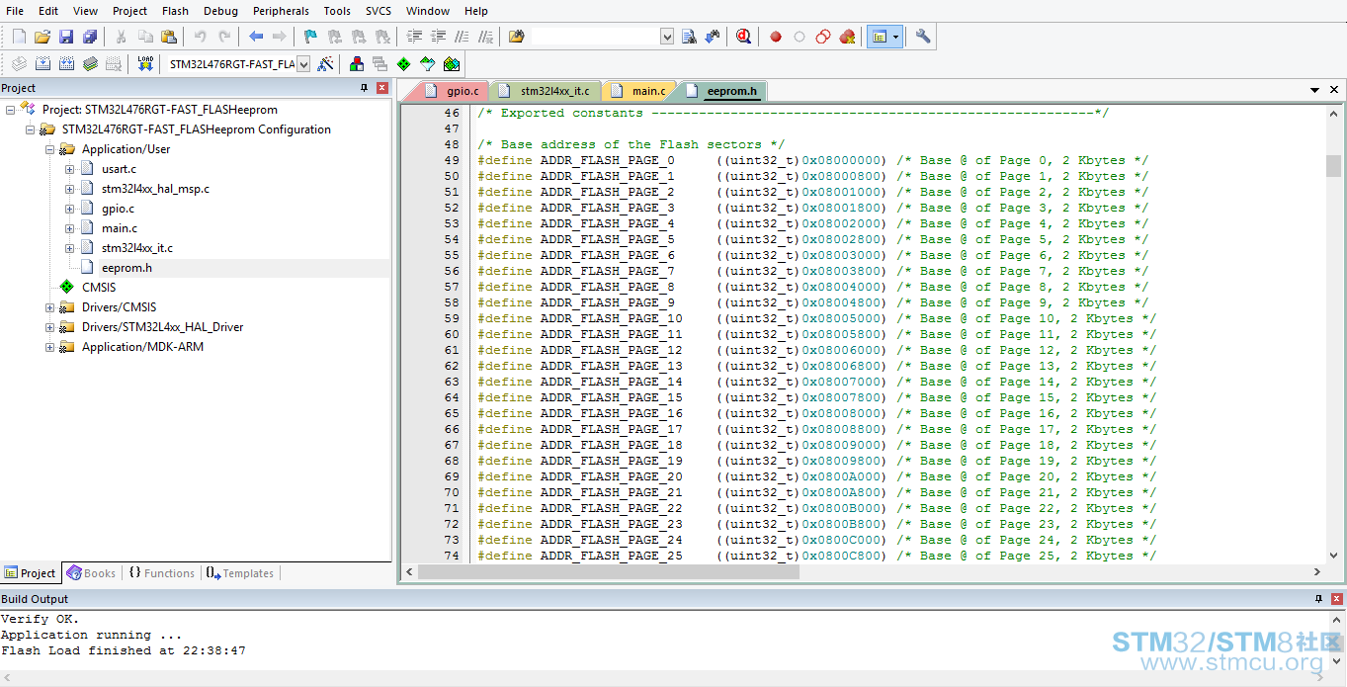Open the find text combo box dropdown
Screen dimensions: 1347x687
[x=666, y=37]
